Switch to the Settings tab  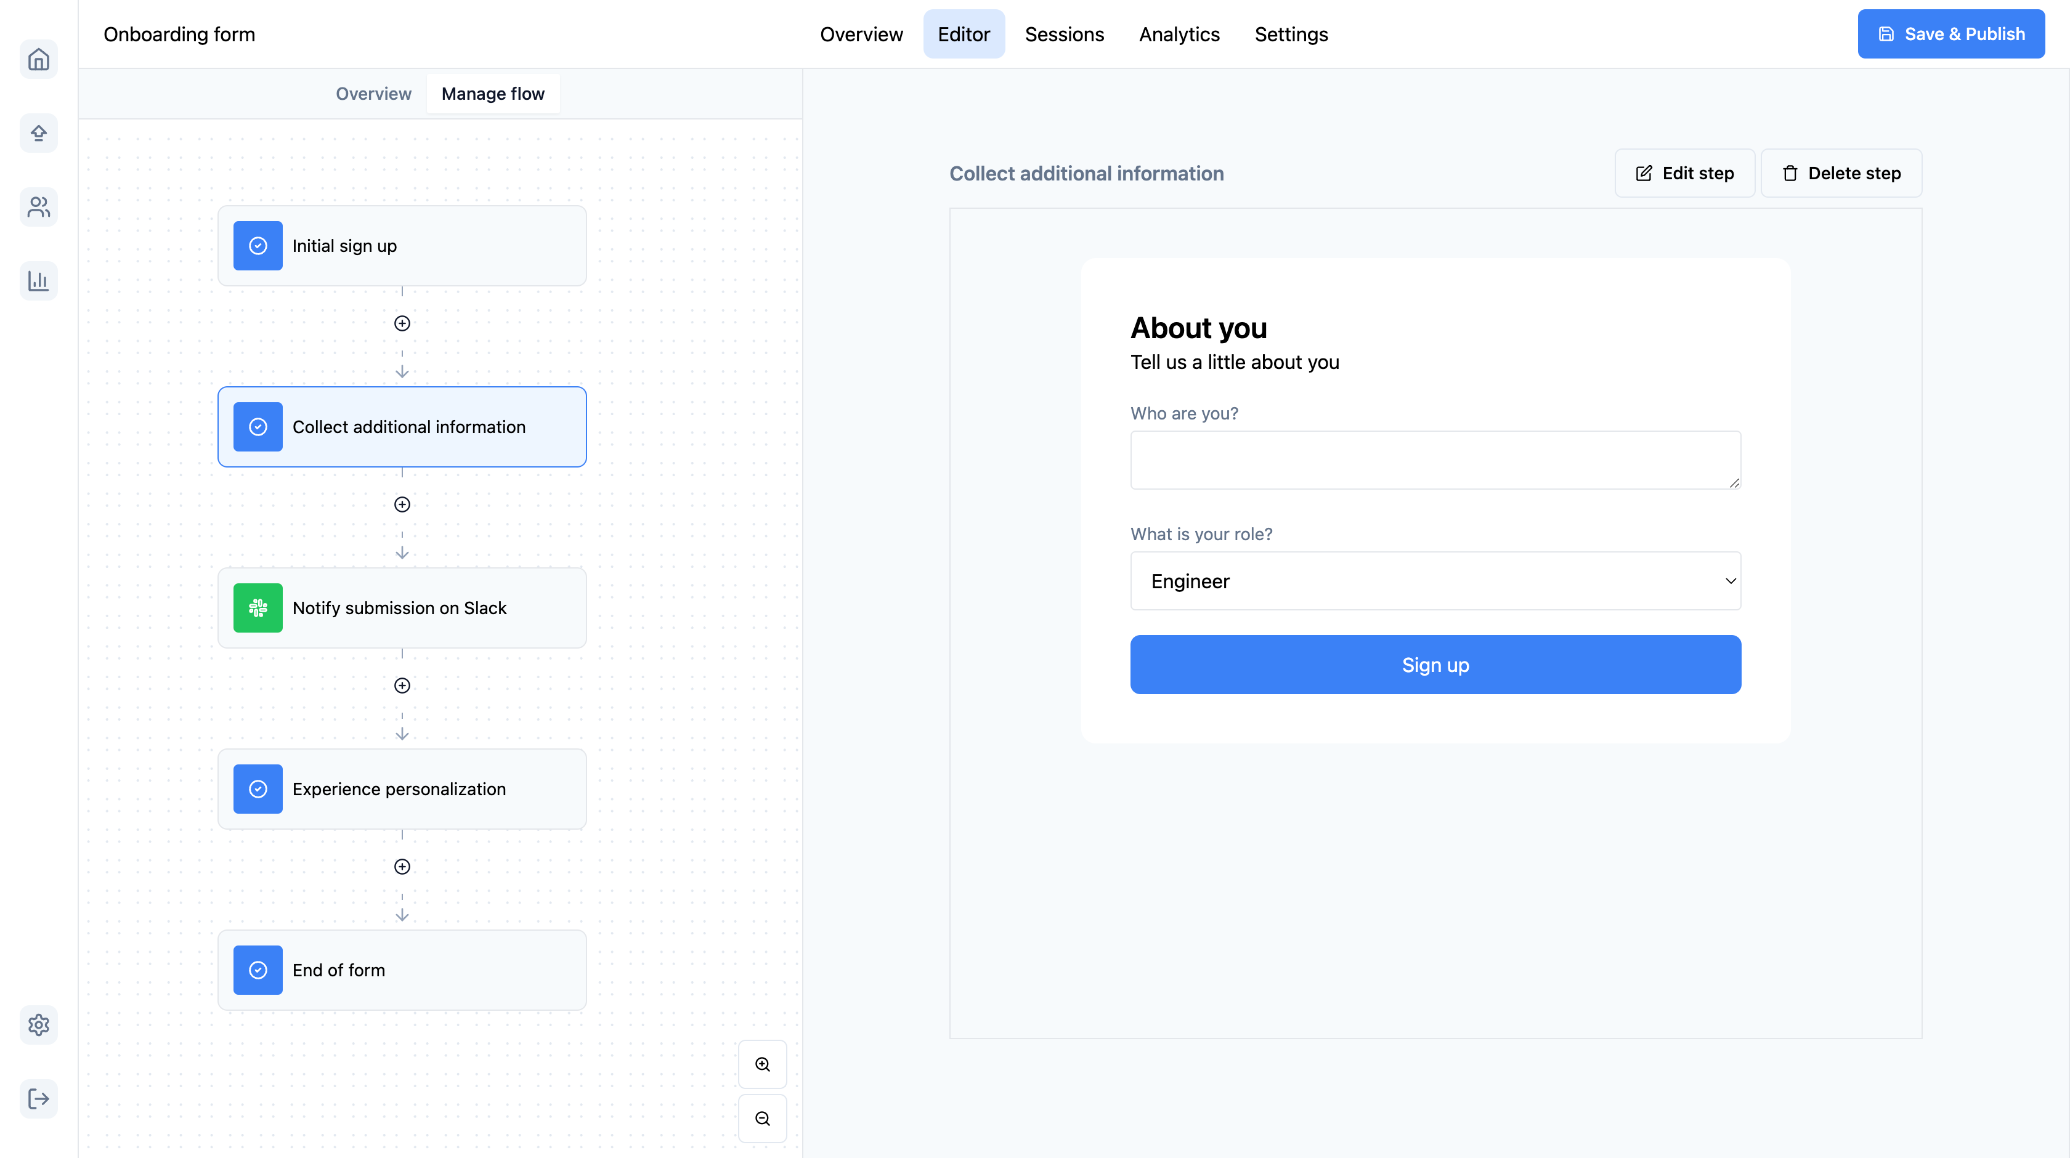tap(1291, 34)
